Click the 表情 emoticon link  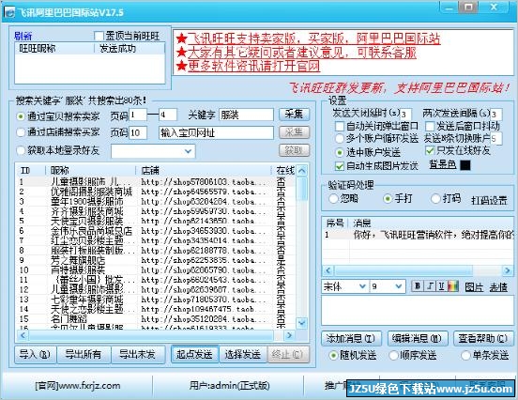(498, 287)
